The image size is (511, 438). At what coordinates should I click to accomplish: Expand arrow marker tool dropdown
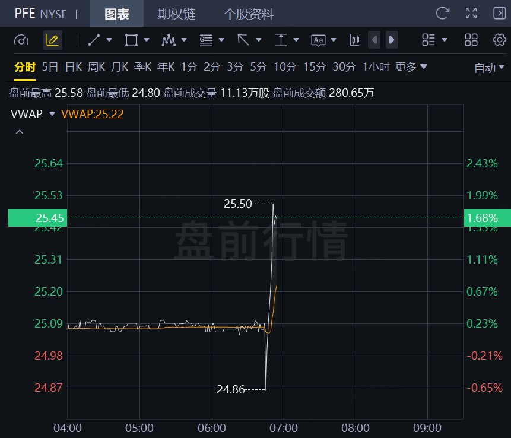point(259,40)
